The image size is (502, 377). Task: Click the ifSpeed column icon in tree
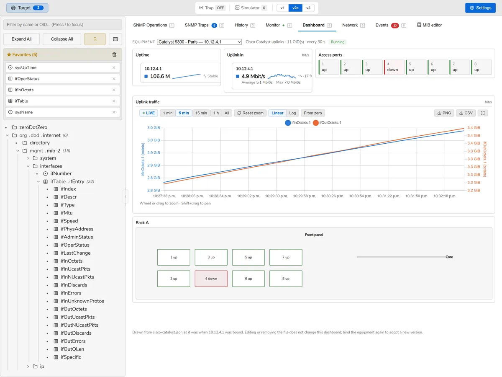click(x=56, y=221)
